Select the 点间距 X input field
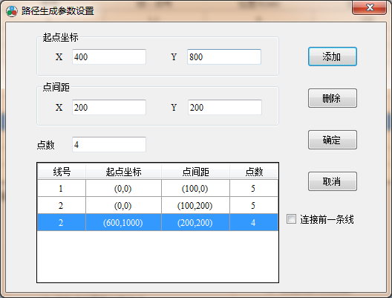 pos(109,107)
